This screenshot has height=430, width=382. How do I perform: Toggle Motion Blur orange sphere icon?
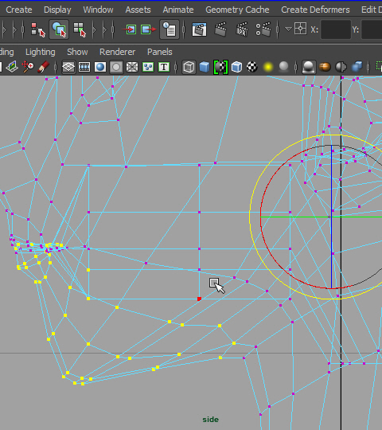coord(325,67)
